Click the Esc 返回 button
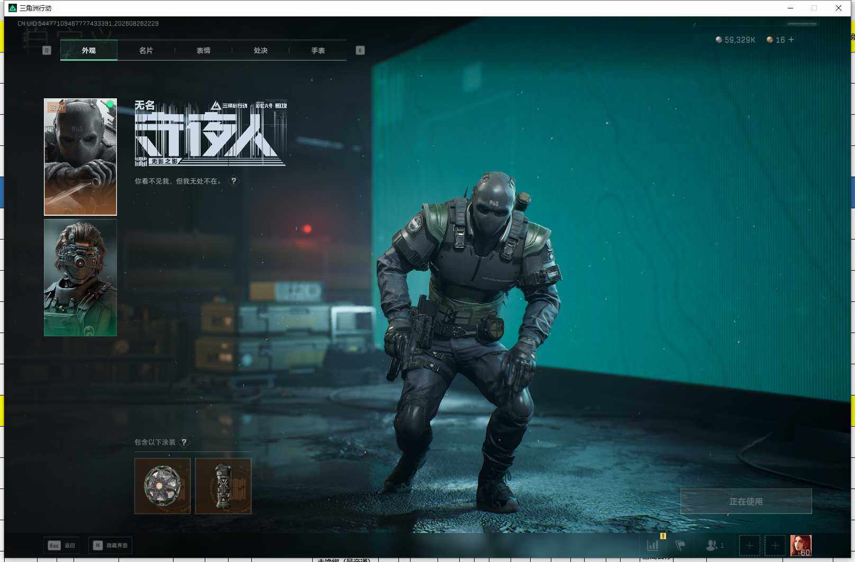 tap(62, 545)
